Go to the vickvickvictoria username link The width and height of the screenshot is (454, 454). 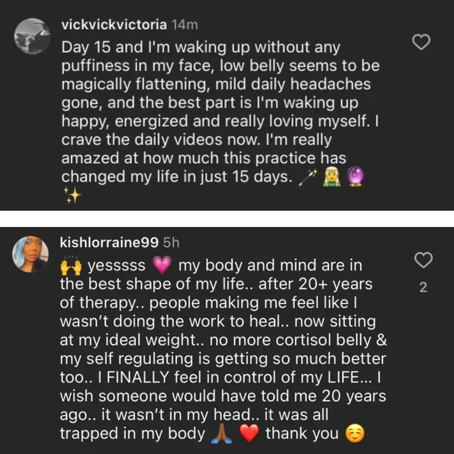[x=114, y=25]
